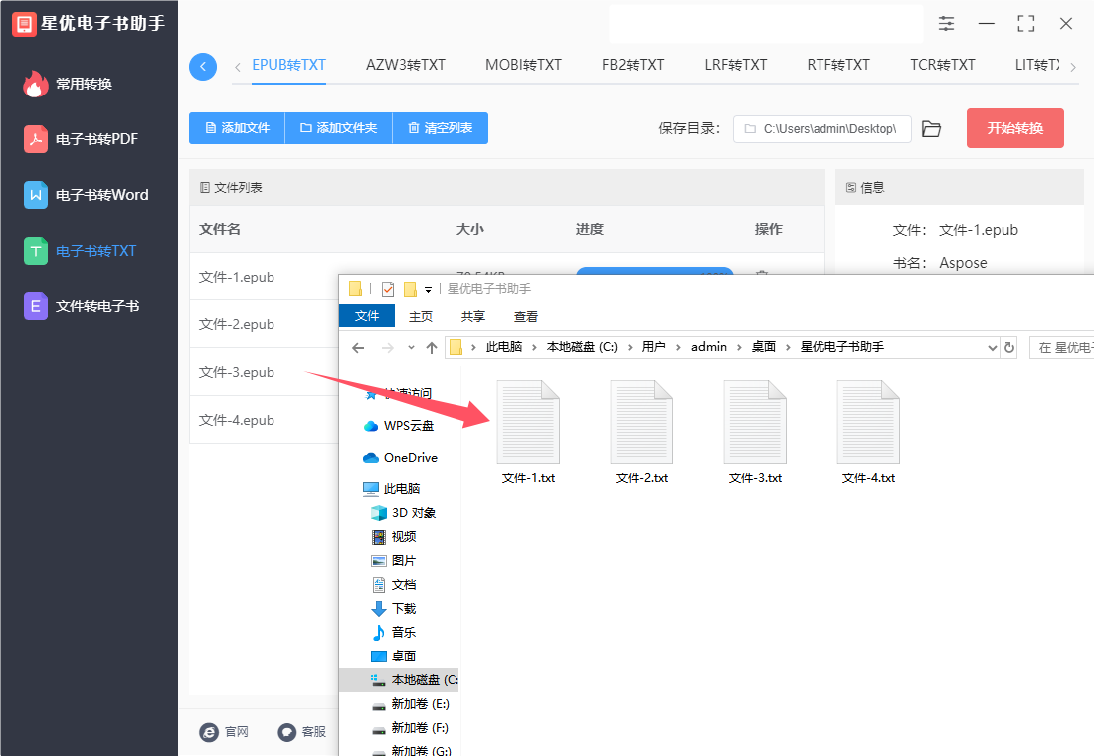The width and height of the screenshot is (1094, 756).
Task: Switch to FB2转TXT tab
Action: point(633,65)
